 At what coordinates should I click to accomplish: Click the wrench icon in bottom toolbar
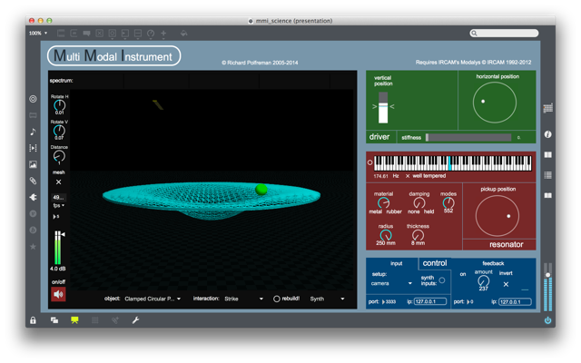click(x=135, y=320)
